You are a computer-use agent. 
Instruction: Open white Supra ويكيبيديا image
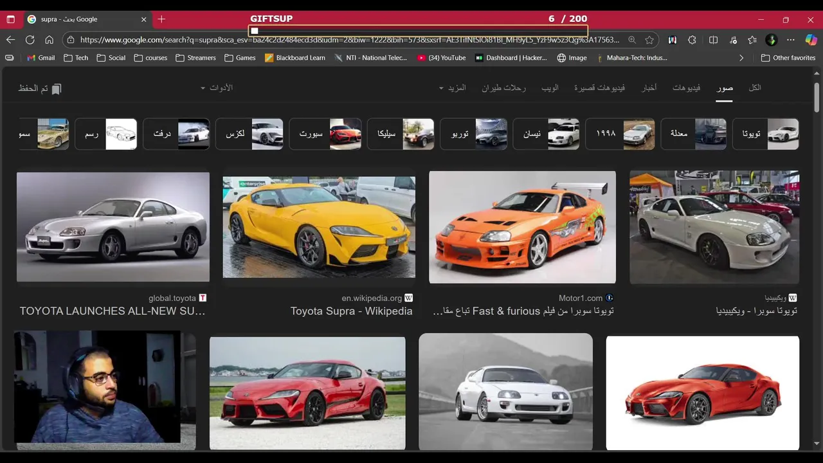point(714,227)
